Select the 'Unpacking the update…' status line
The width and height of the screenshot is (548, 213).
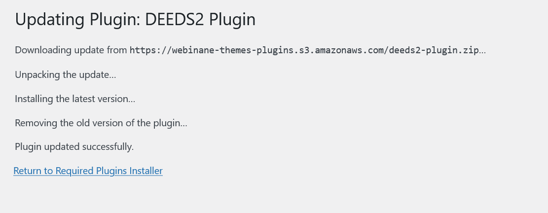65,75
